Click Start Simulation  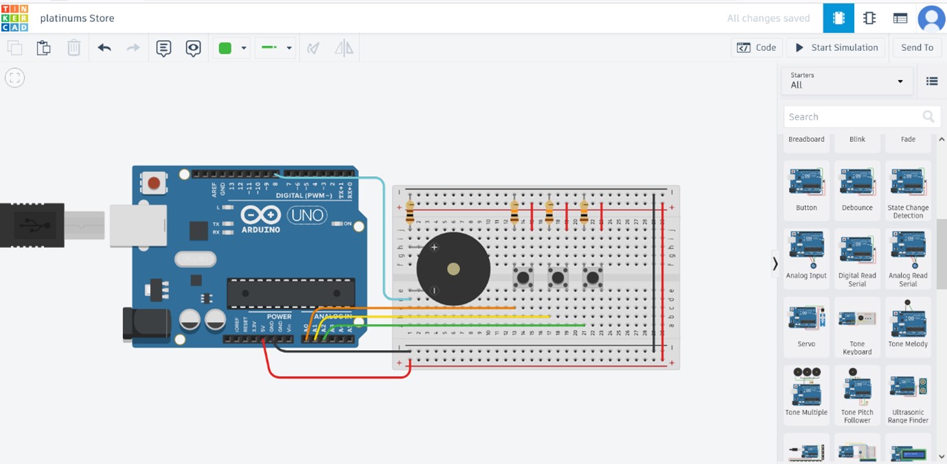[836, 48]
